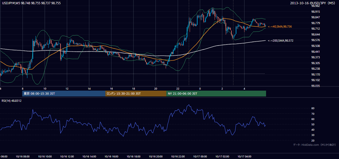Click hour label 8 under the price chart

[x=23, y=89]
